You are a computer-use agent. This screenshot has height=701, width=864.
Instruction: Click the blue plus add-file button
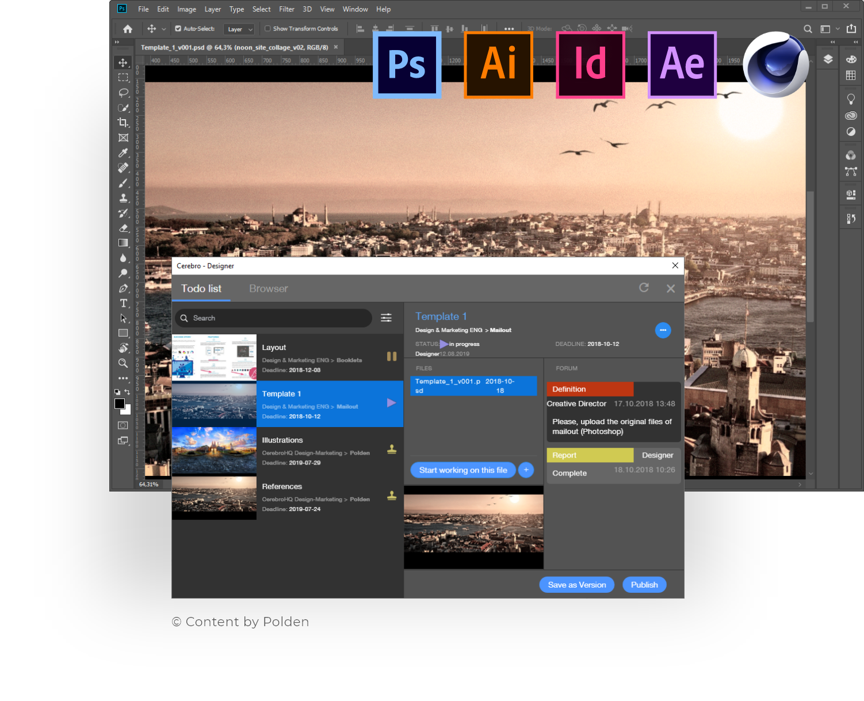pyautogui.click(x=526, y=470)
